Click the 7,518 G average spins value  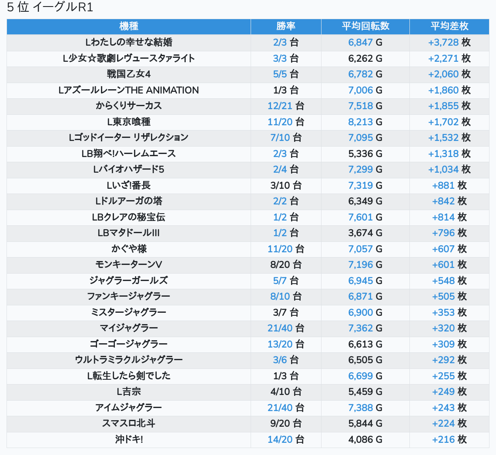click(365, 106)
